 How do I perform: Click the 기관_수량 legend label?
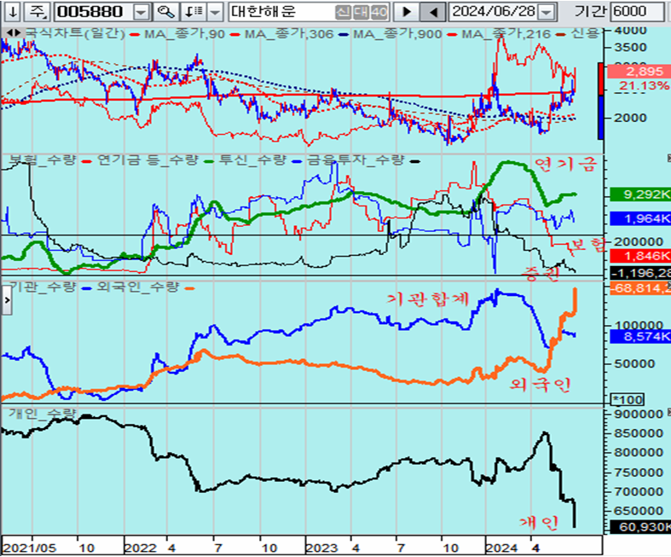(43, 287)
